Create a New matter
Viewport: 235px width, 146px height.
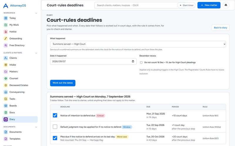pos(209,5)
